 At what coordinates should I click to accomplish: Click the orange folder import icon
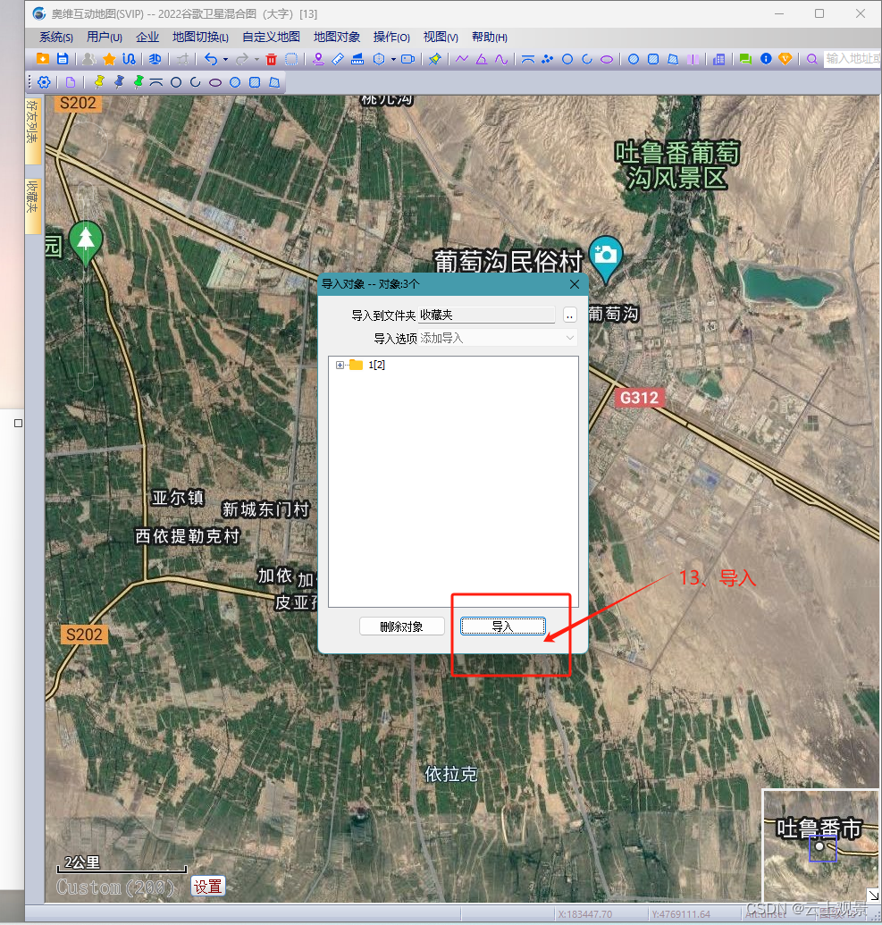click(x=43, y=58)
